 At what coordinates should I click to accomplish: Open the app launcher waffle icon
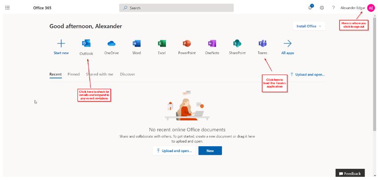click(x=7, y=8)
